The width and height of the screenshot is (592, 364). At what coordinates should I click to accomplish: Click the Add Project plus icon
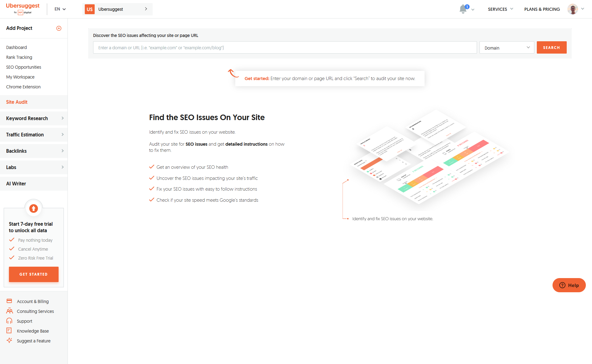pyautogui.click(x=59, y=28)
